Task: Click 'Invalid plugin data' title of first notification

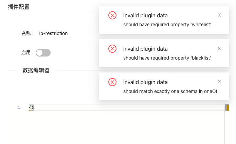Action: (x=145, y=15)
